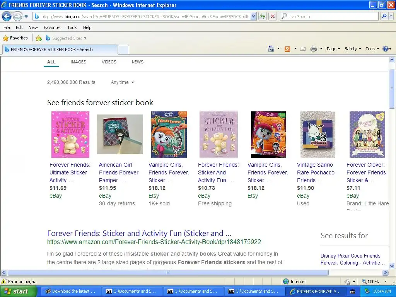Click the horizontal scrollbar right arrow
This screenshot has height=297, width=396.
(x=386, y=273)
